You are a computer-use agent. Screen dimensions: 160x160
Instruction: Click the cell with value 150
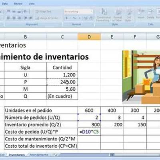(x=135, y=125)
